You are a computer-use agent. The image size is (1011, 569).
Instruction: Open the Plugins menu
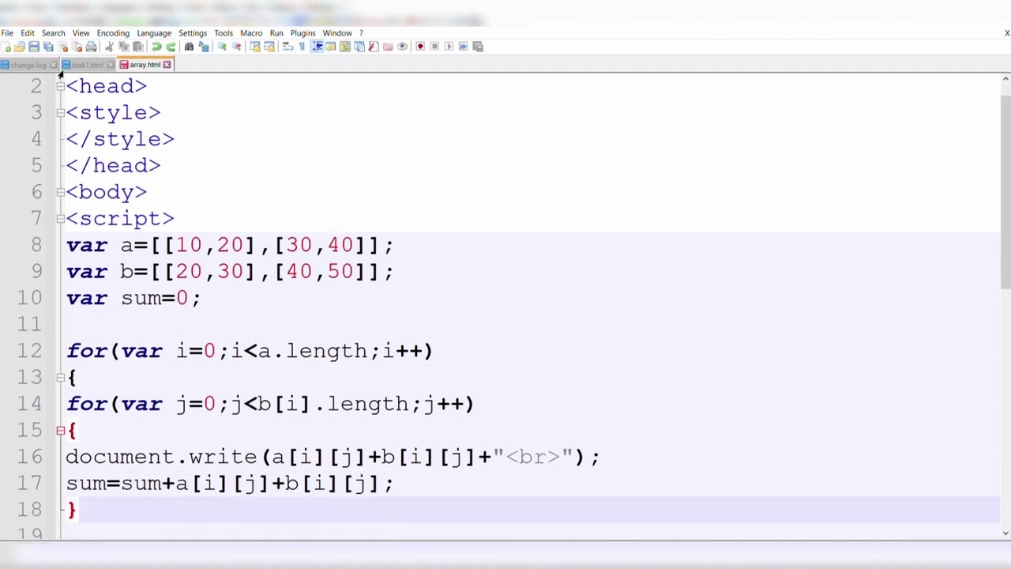click(x=303, y=33)
